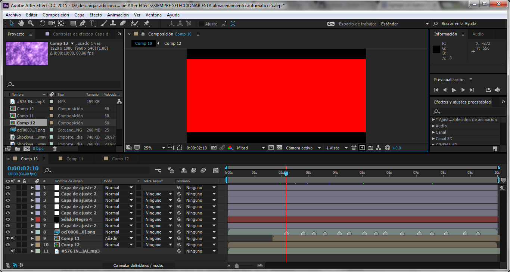Viewport: 510px width, 272px height.
Task: Click the timeline zoom slider handle
Action: tap(236, 266)
